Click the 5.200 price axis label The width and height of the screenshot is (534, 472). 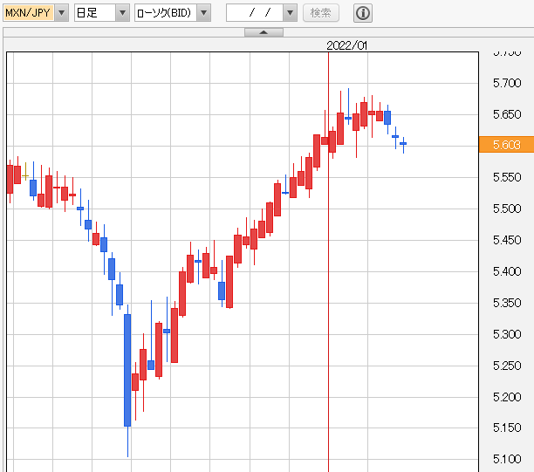(507, 397)
